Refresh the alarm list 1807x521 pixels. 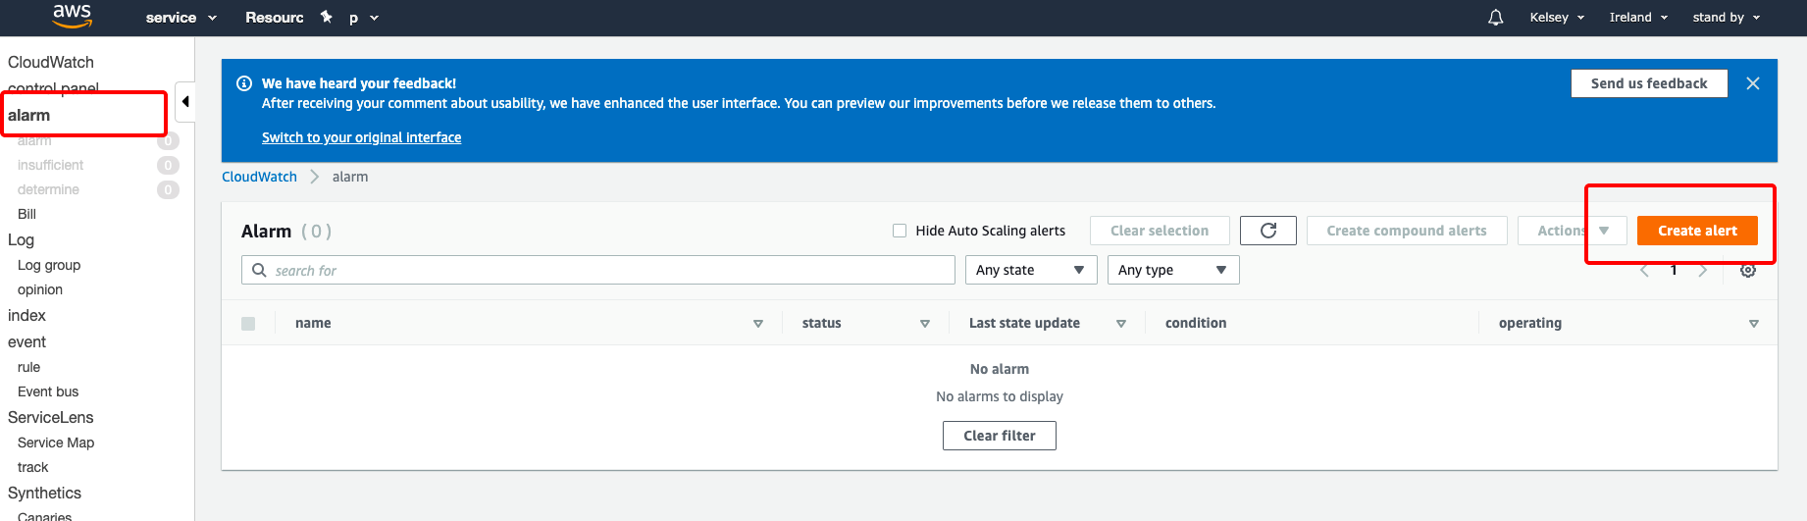[x=1268, y=231]
